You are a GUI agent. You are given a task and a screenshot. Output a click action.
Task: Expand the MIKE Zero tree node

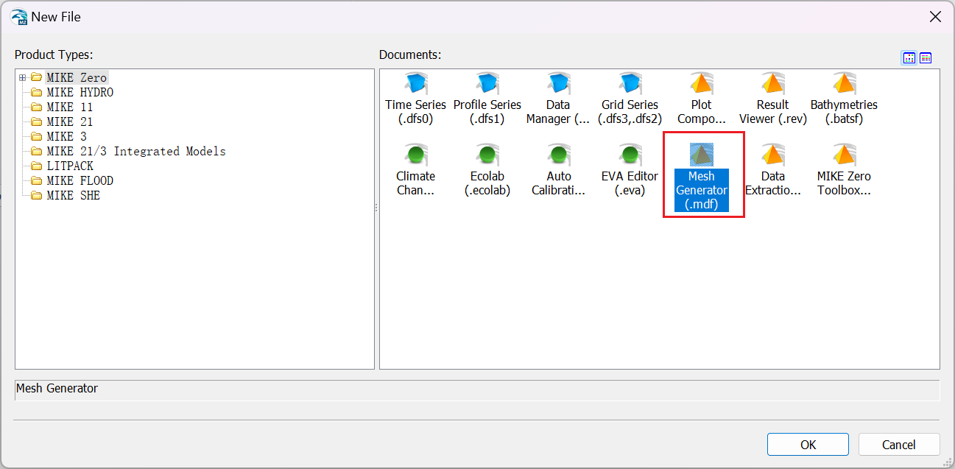point(23,77)
